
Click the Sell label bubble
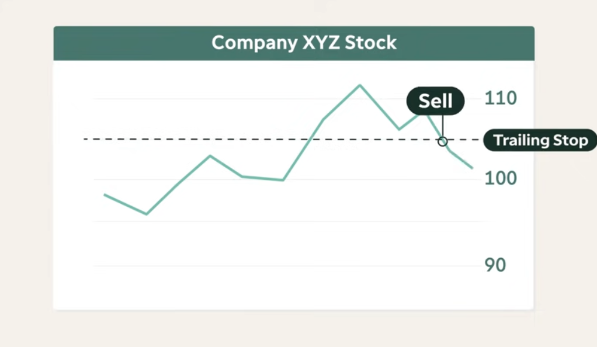coord(435,101)
